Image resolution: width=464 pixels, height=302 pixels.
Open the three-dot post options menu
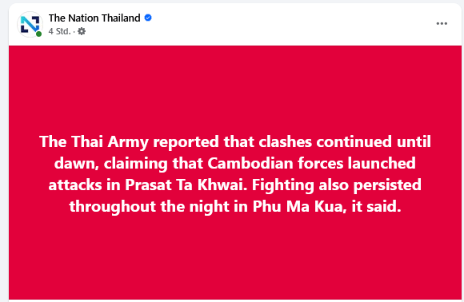click(x=442, y=23)
